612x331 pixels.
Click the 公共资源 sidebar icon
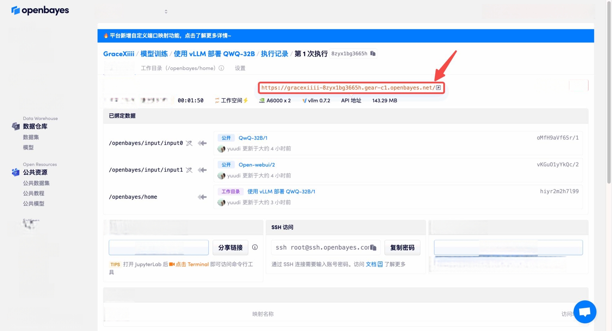(16, 172)
